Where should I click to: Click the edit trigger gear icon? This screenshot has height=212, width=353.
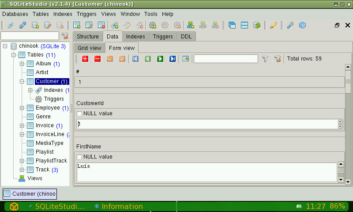[165, 25]
